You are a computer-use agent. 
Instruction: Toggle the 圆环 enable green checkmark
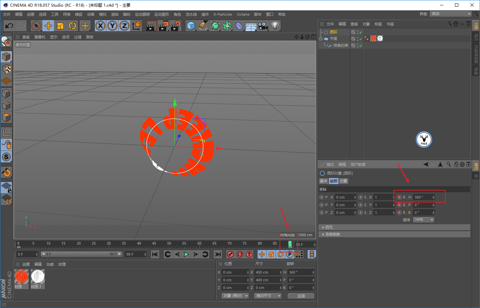point(361,32)
